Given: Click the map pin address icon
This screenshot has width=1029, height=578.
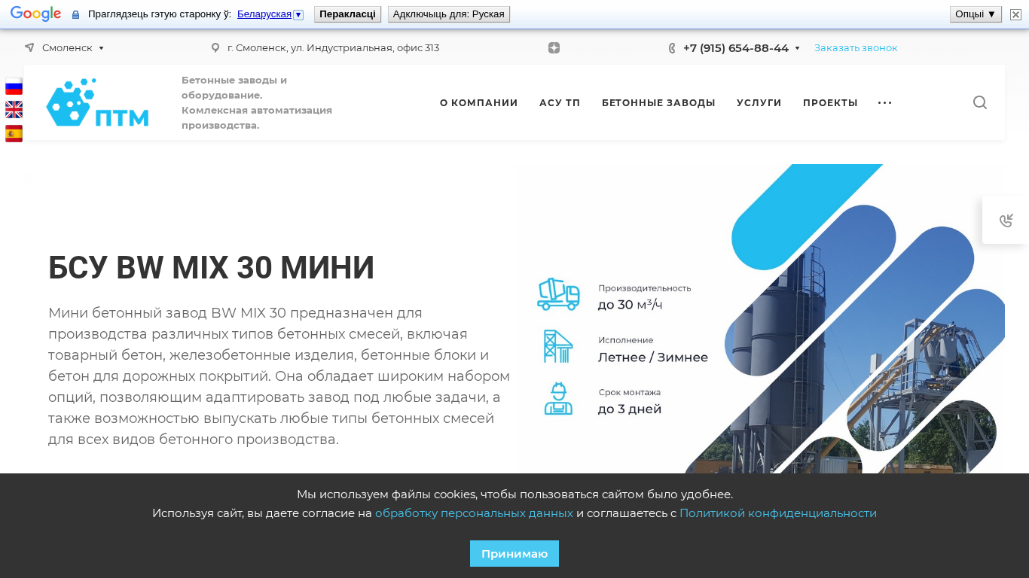Looking at the screenshot, I should [215, 48].
